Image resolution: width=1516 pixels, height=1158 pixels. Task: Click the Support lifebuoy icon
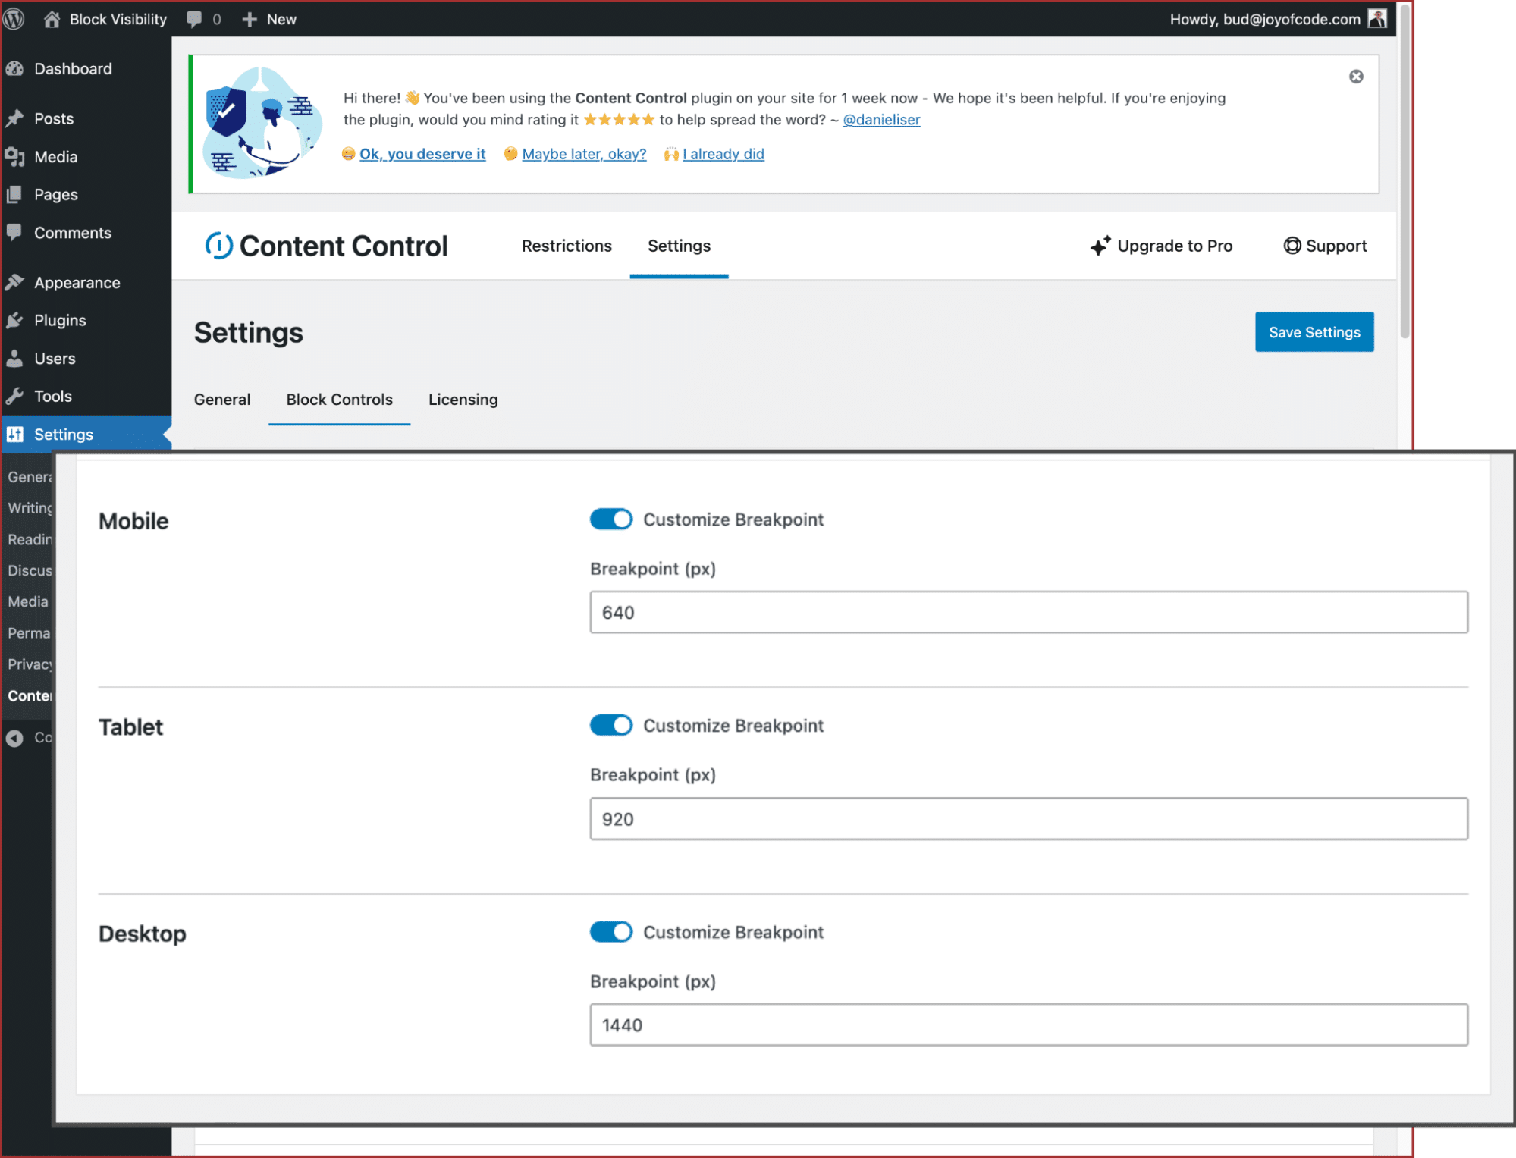point(1292,246)
